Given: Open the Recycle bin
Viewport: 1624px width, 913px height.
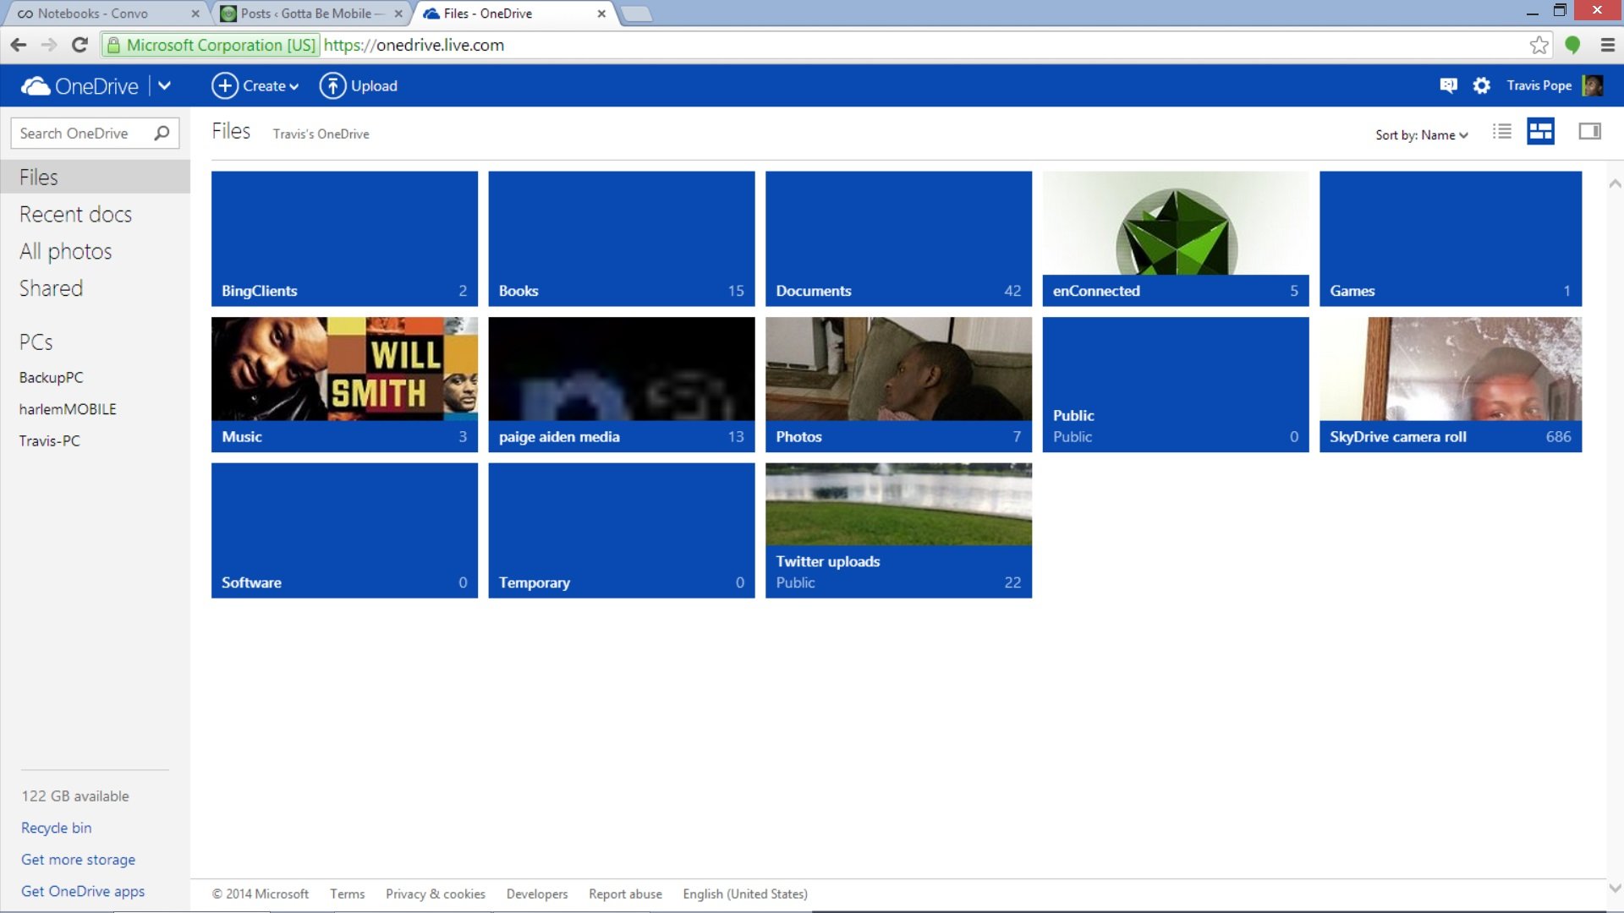Looking at the screenshot, I should pos(56,828).
